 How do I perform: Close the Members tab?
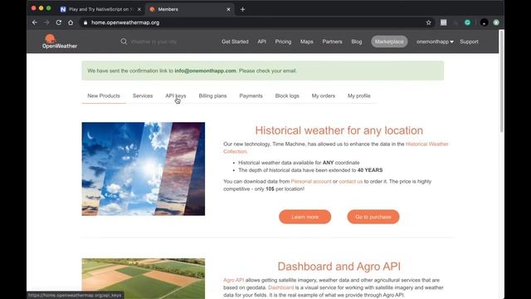pyautogui.click(x=229, y=9)
